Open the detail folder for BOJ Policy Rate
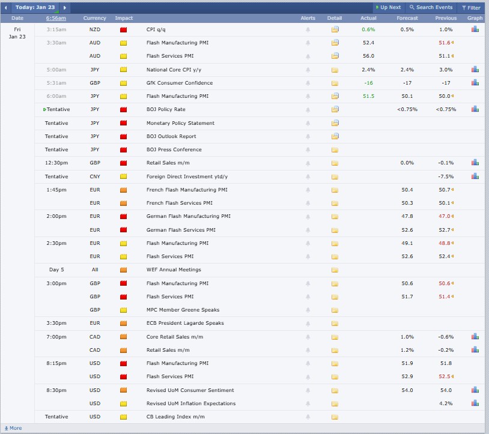 (x=334, y=109)
